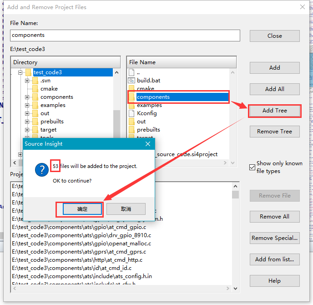Expand the target directory node
Image resolution: width=313 pixels, height=305 pixels.
[x=27, y=130]
